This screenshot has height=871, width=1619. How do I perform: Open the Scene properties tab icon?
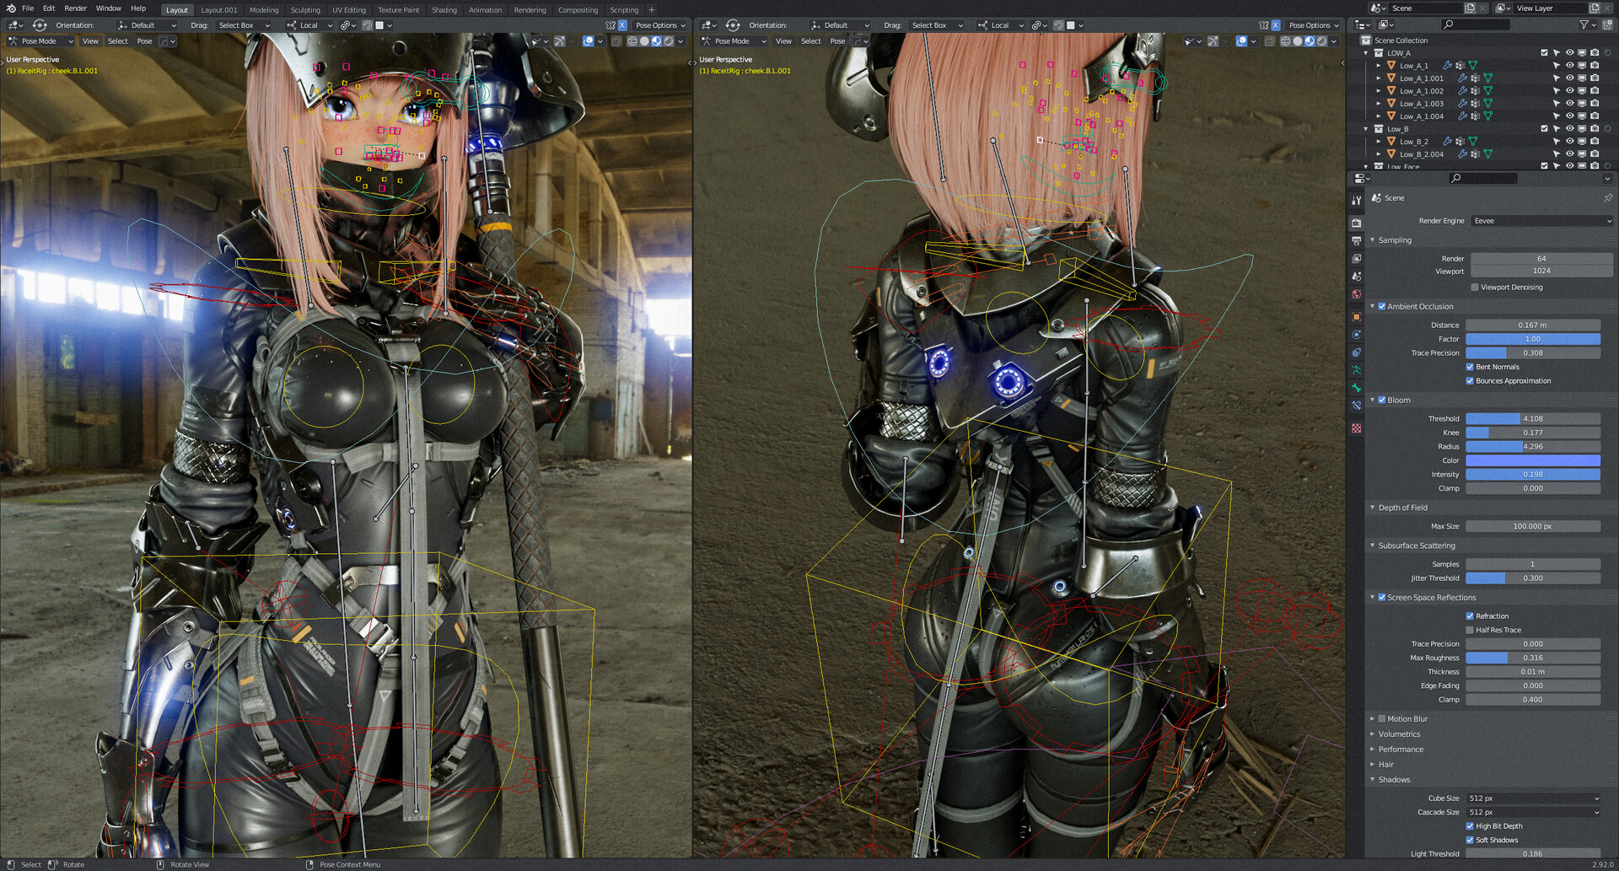(1356, 276)
